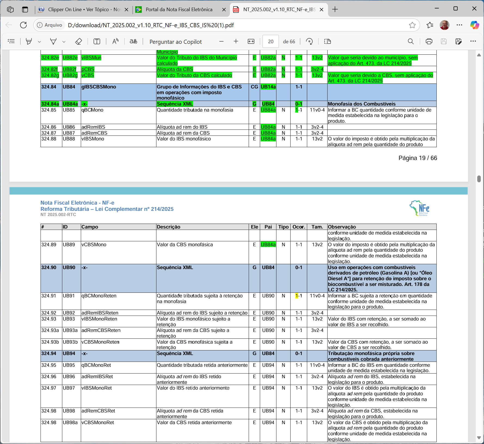
Task: Switch the PDF page view layout
Action: [328, 41]
